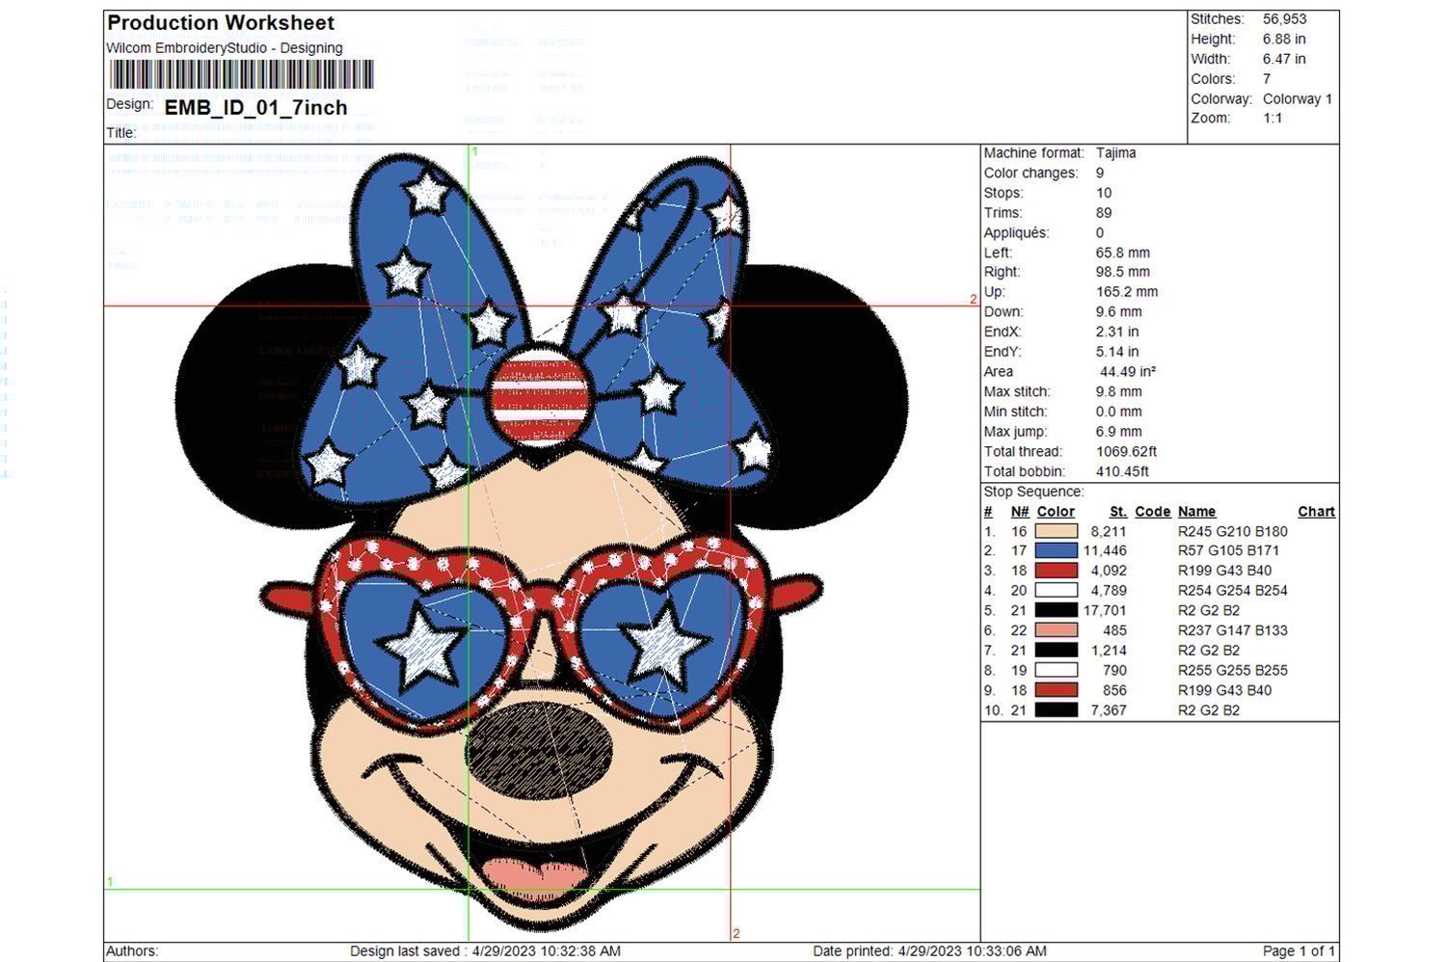
Task: Select the black swatch in stop row 5
Action: [1056, 610]
